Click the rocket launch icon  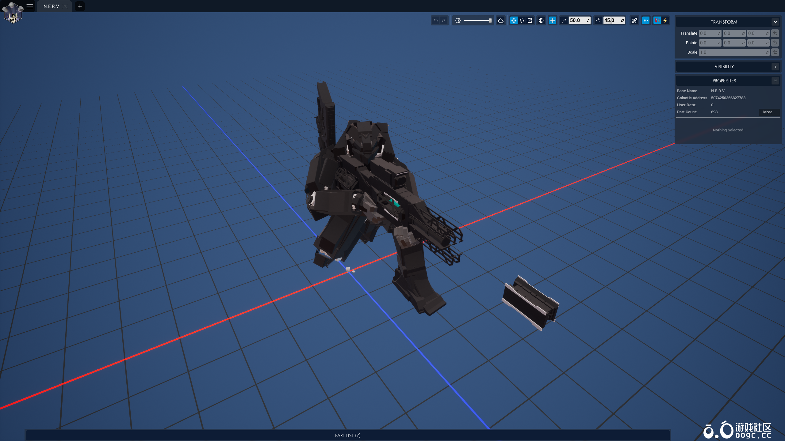click(x=634, y=21)
